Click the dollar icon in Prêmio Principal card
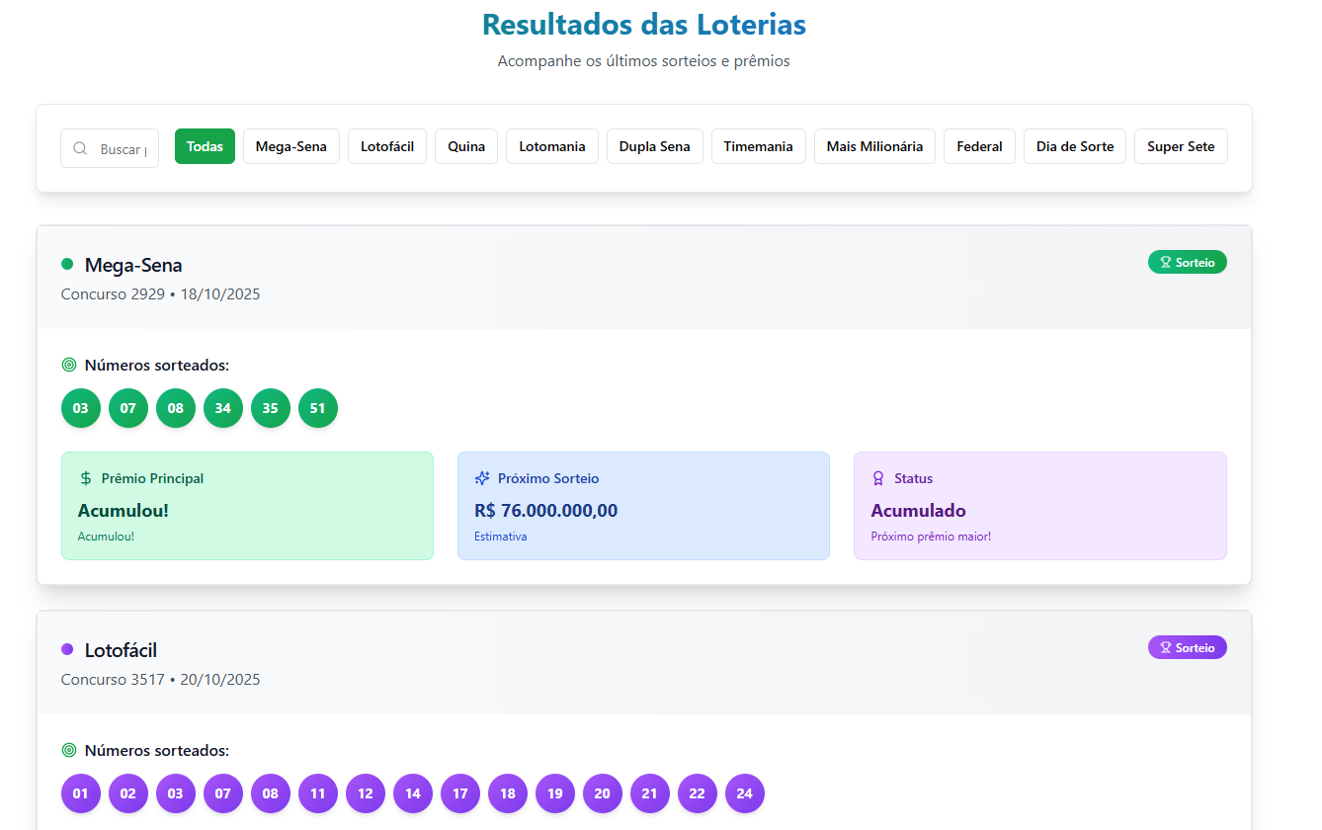The image size is (1322, 830). coord(86,478)
